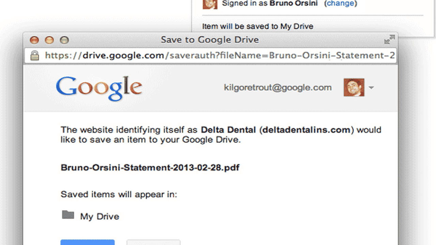Click the profile photo beside kilgoretrout@google.com
Image resolution: width=436 pixels, height=245 pixels.
point(354,87)
